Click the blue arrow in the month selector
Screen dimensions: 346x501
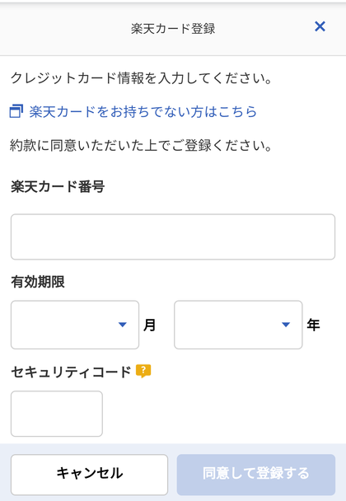(x=123, y=325)
